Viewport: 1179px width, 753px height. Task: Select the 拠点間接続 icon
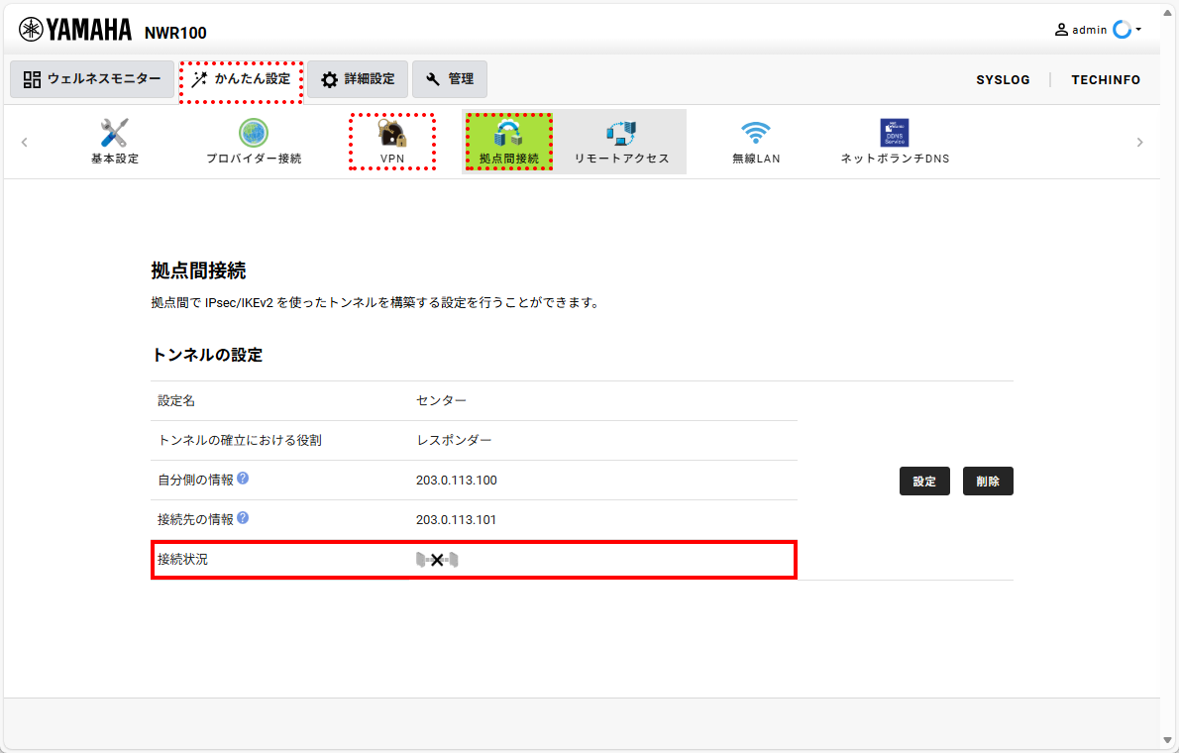tap(508, 133)
